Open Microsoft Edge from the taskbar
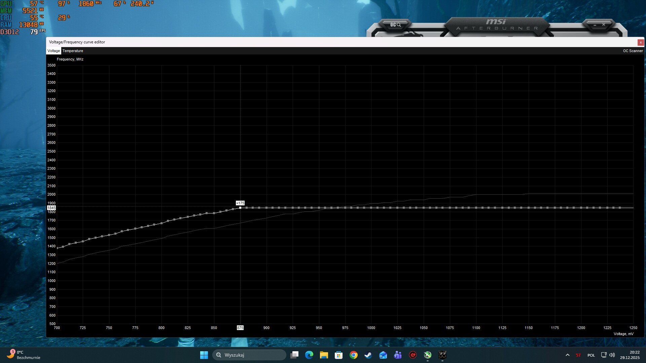Screen dimensions: 646x363 coord(309,355)
